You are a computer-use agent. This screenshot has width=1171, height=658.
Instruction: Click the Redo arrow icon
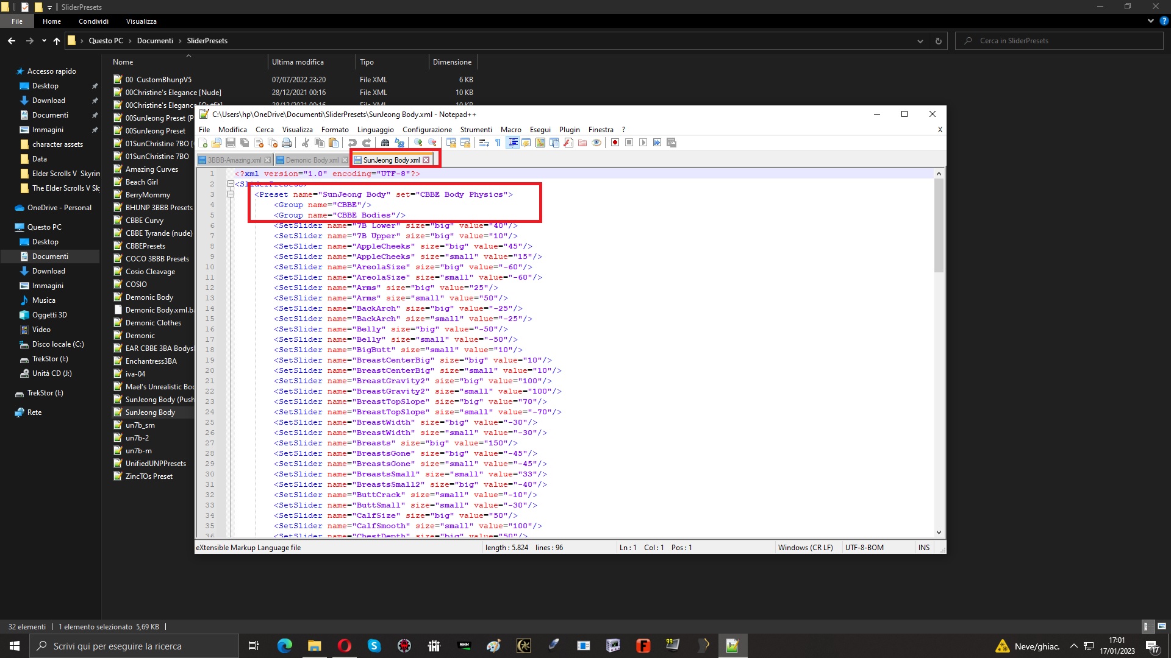pyautogui.click(x=367, y=143)
